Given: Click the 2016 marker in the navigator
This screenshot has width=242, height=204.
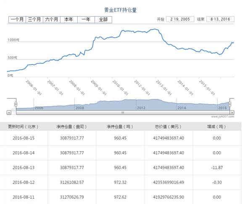Looking at the screenshot, I should (x=222, y=108).
